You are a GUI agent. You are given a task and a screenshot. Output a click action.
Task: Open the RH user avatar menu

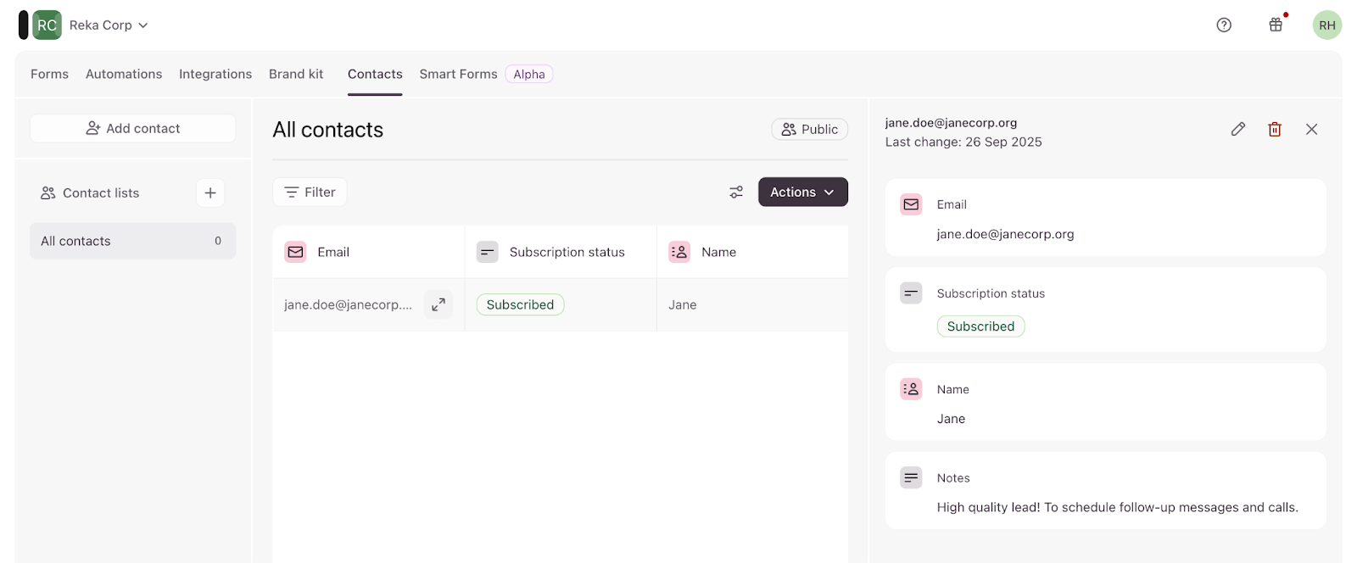pos(1326,25)
